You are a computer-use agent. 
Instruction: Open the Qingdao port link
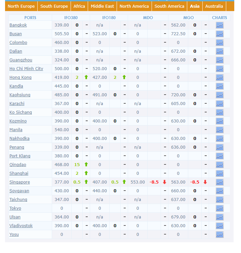coord(18,164)
